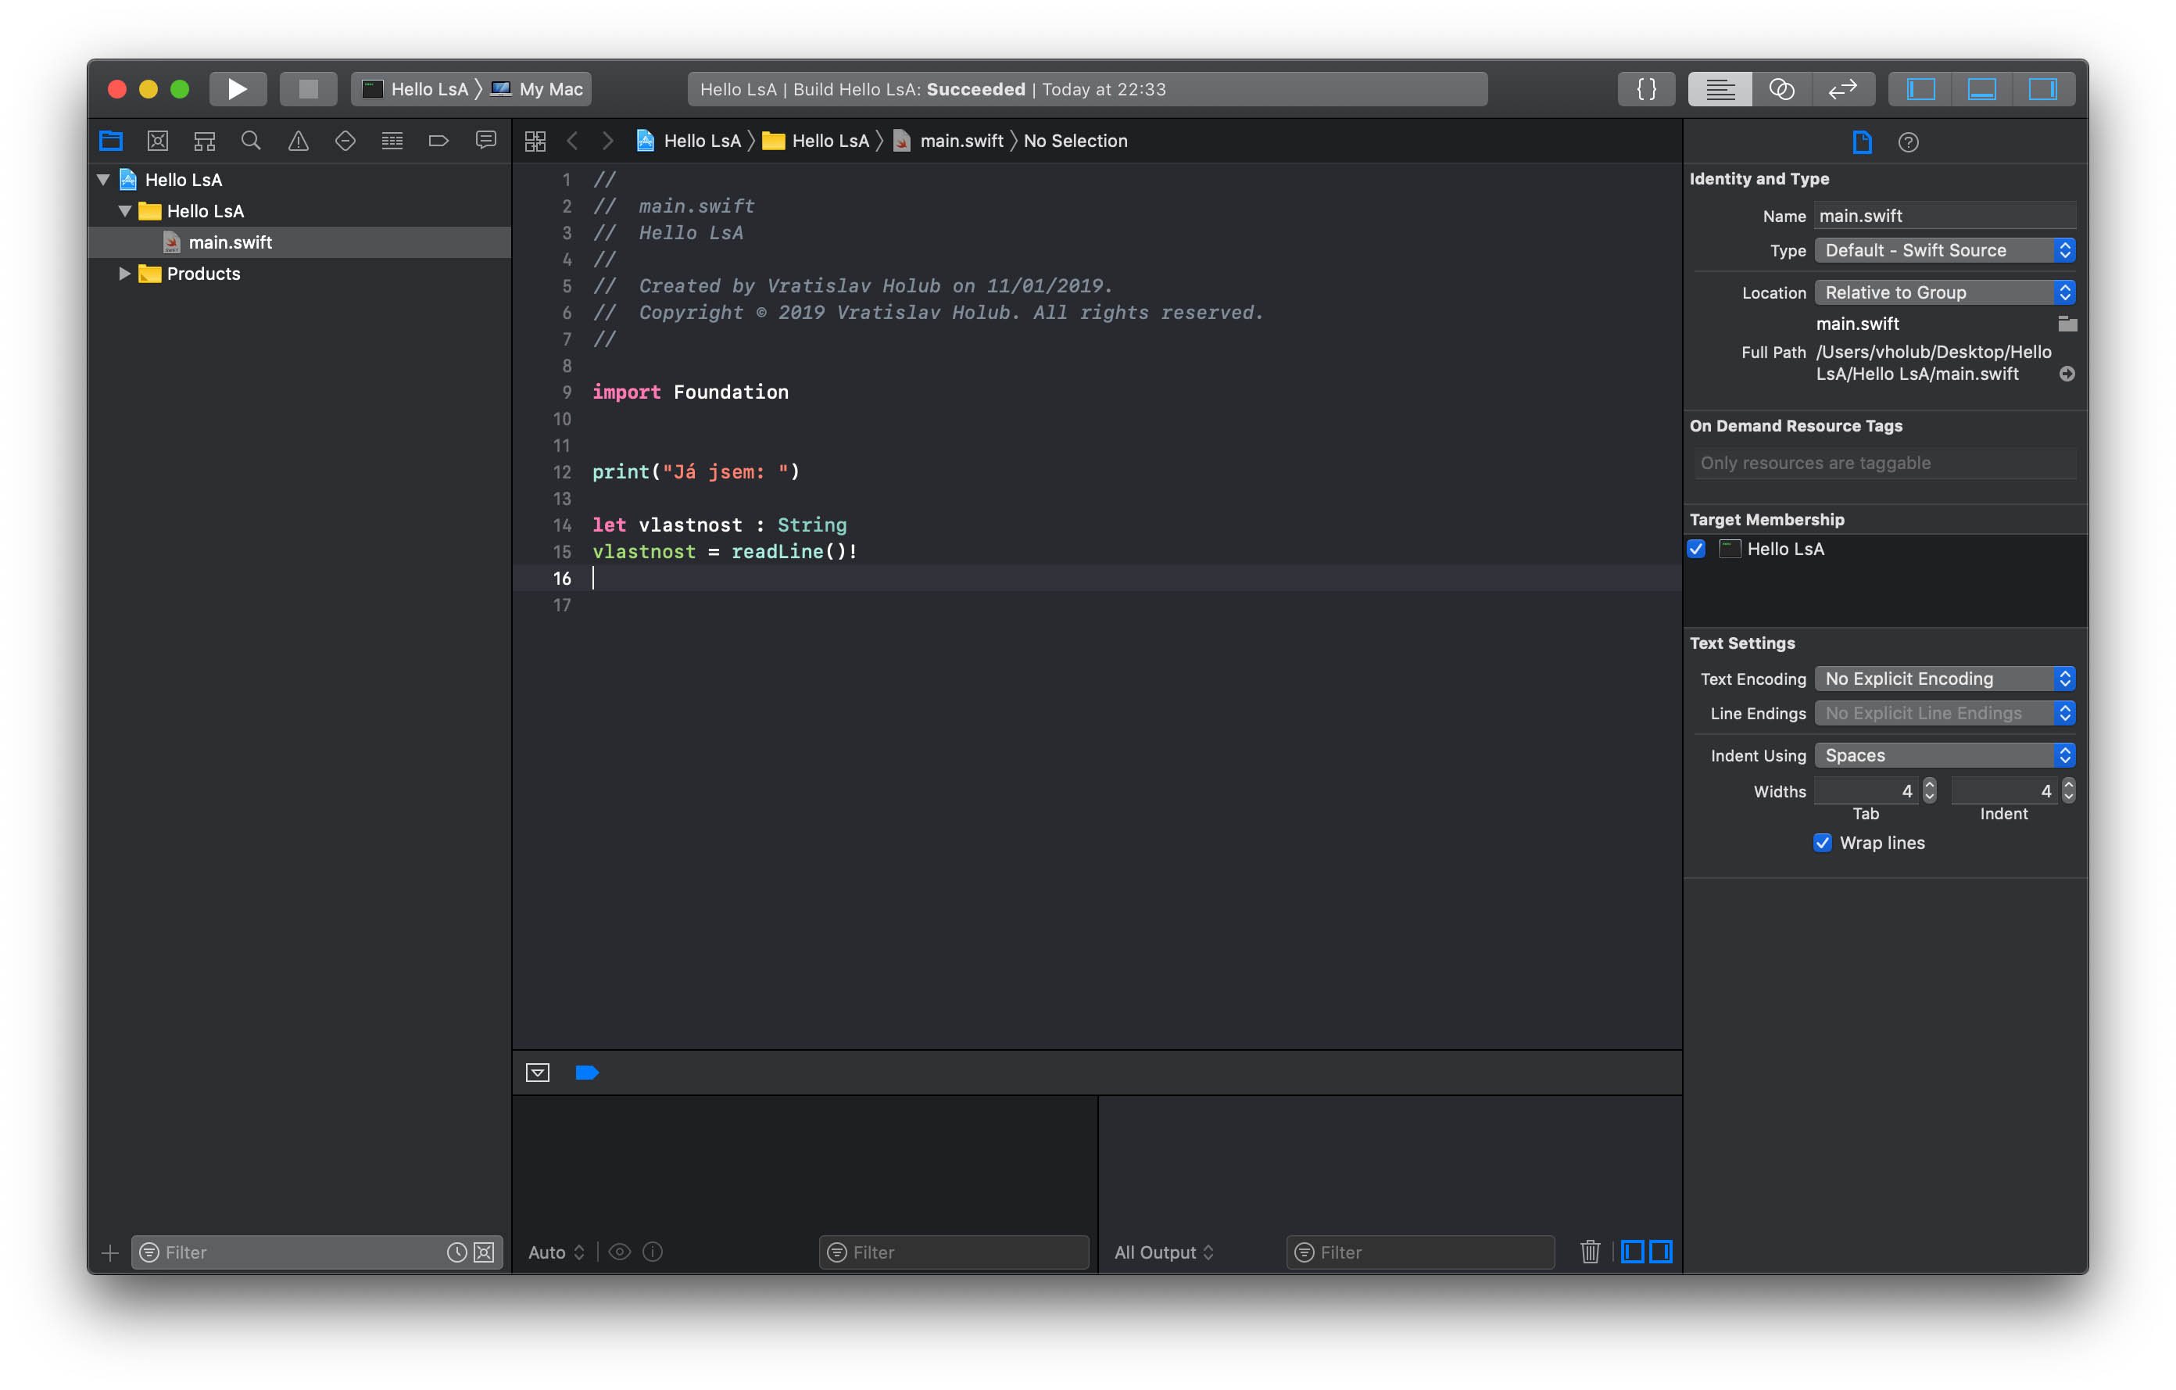Click the Run (play) button
Viewport: 2176px width, 1390px height.
[x=237, y=88]
